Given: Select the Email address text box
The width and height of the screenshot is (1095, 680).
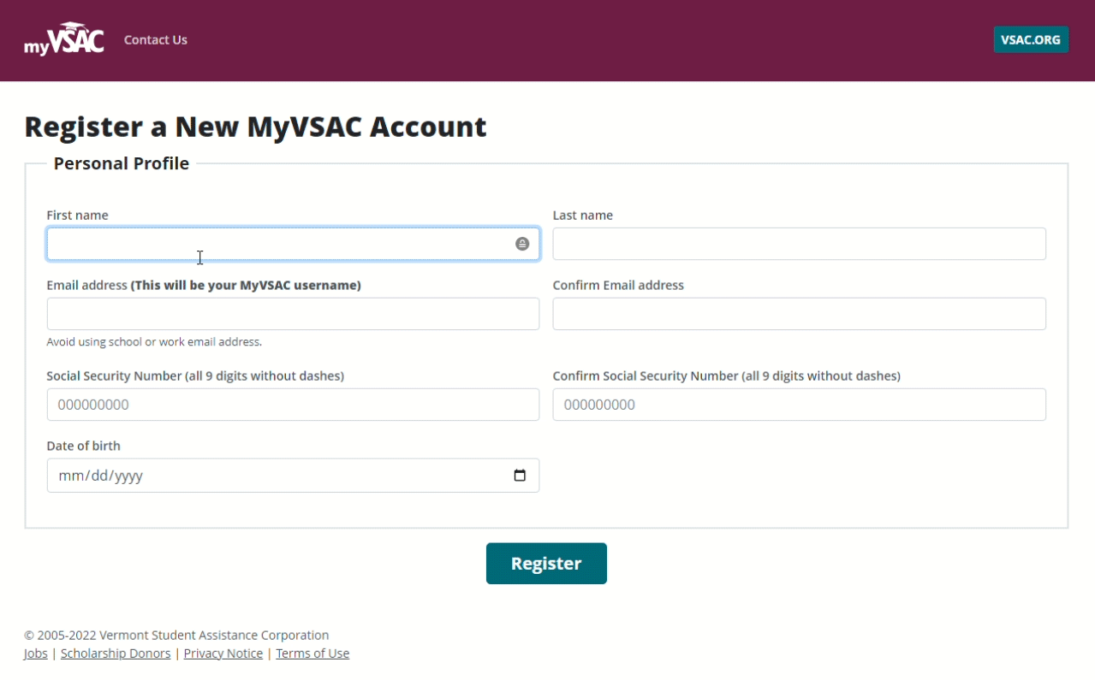Looking at the screenshot, I should [293, 314].
